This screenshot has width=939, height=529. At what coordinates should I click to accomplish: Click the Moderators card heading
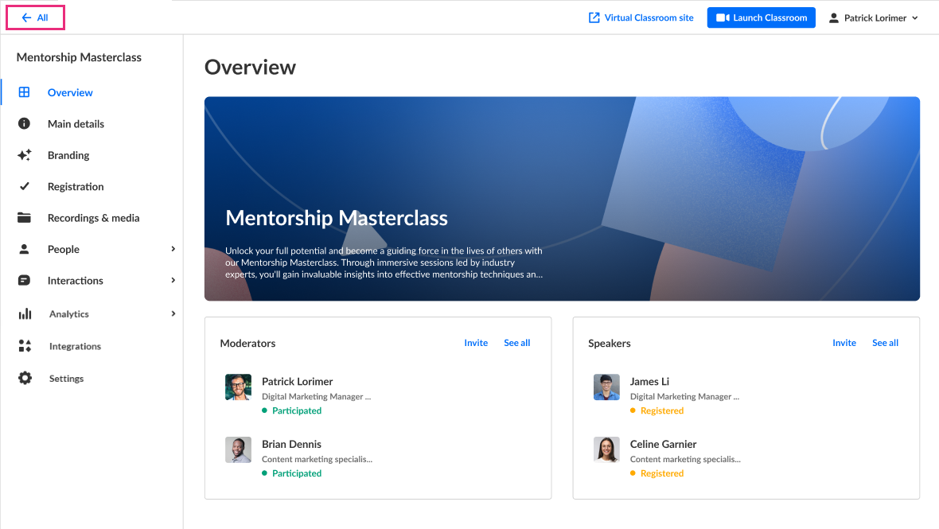[x=248, y=343]
